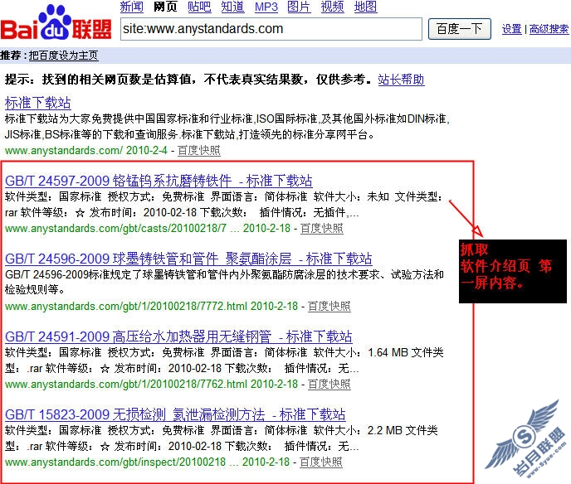Open the 站长帮助 link

point(401,80)
